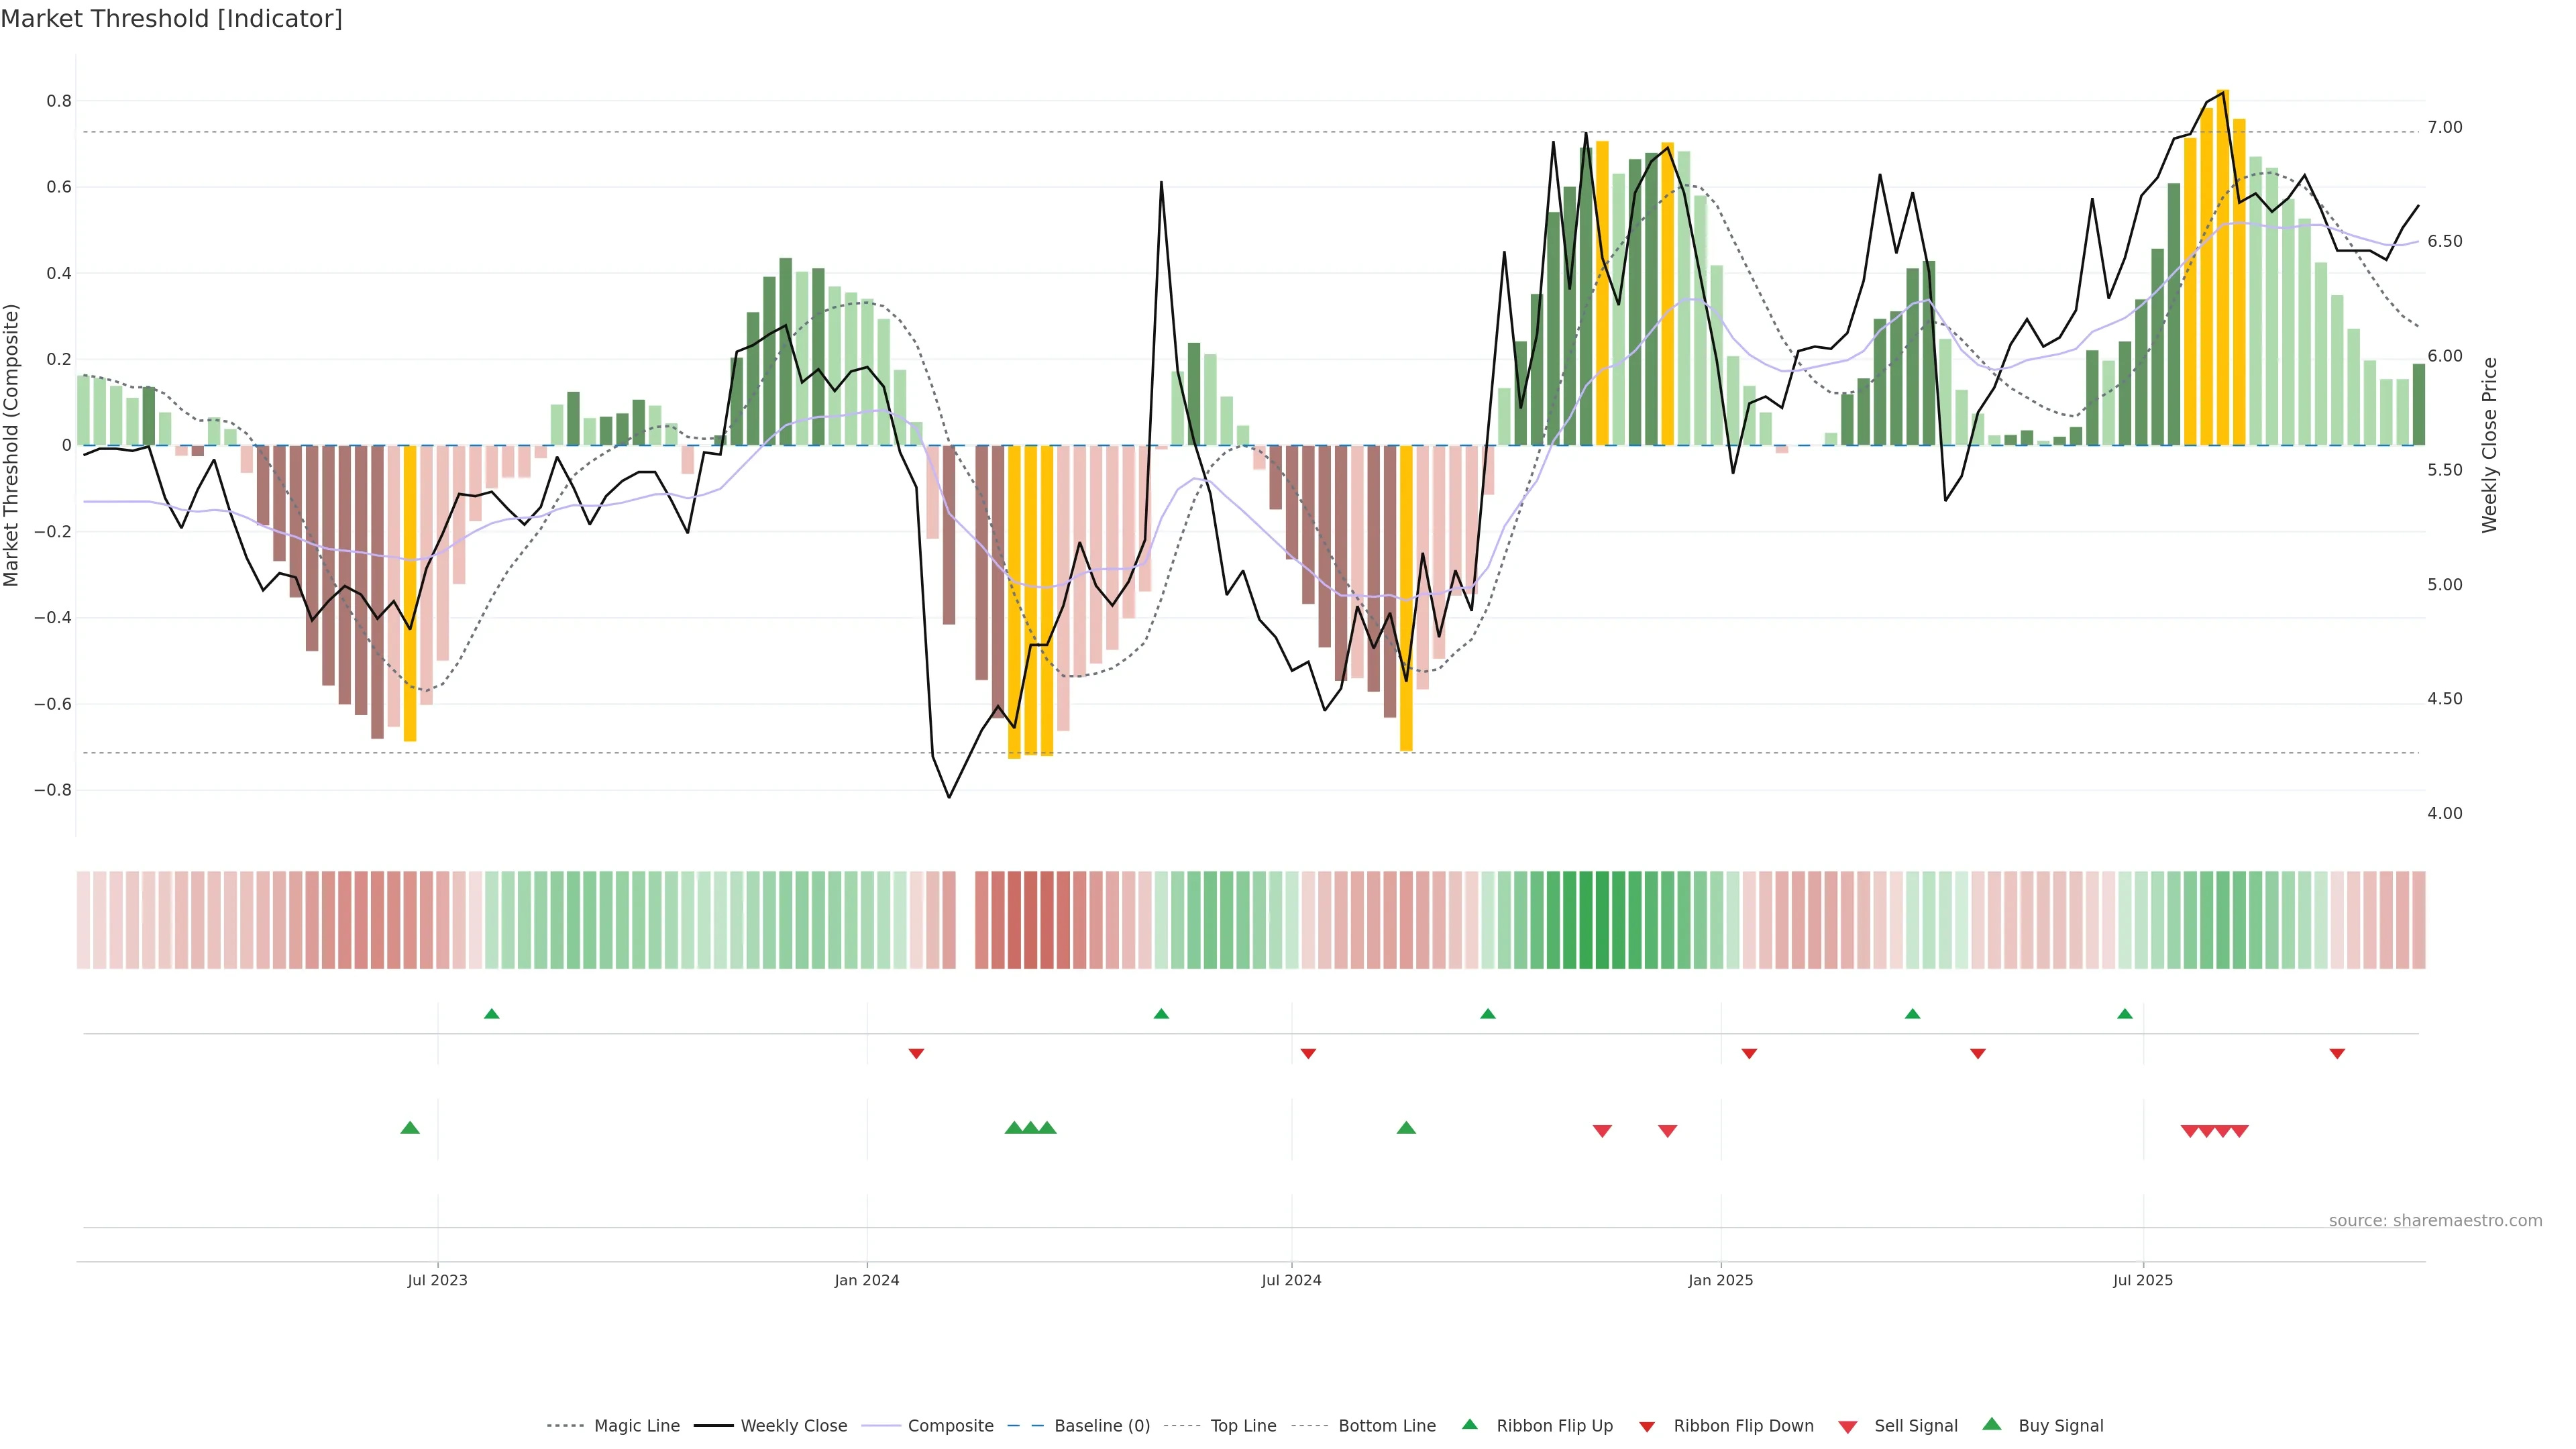
Task: Toggle Top Line in the legend
Action: click(1243, 1425)
